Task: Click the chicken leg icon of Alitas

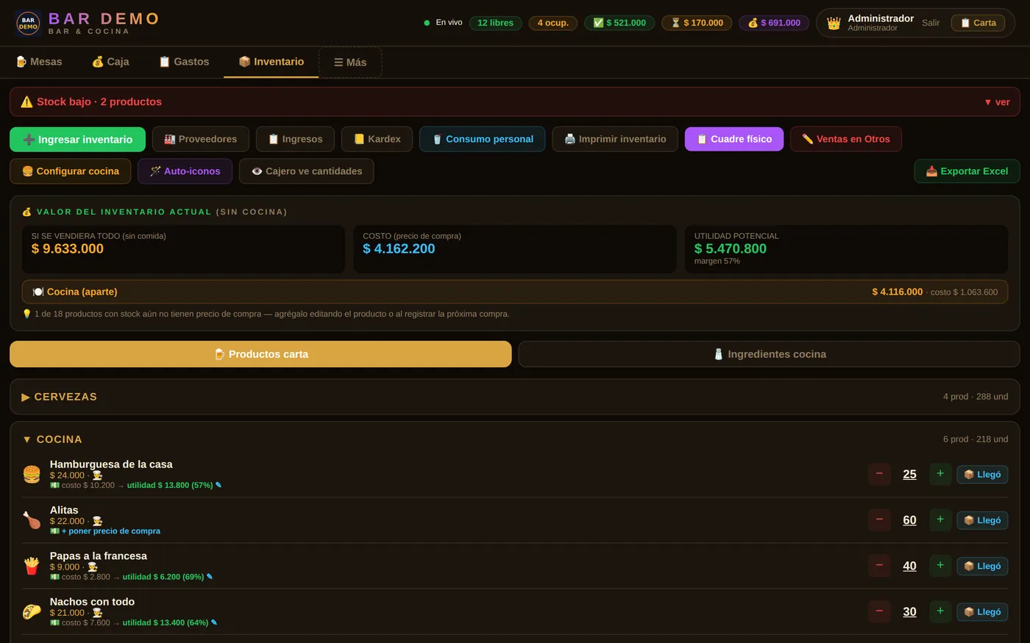Action: (32, 520)
